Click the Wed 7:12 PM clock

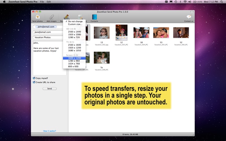point(211,2)
